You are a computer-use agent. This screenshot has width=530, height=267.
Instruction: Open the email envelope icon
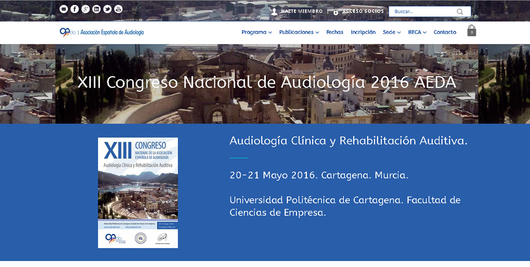click(64, 9)
